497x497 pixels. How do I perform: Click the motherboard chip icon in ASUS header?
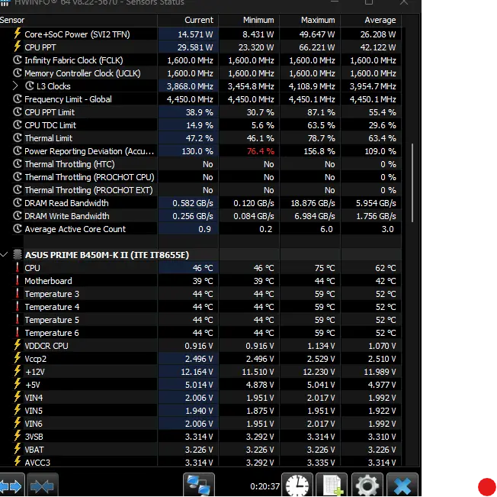tap(18, 254)
